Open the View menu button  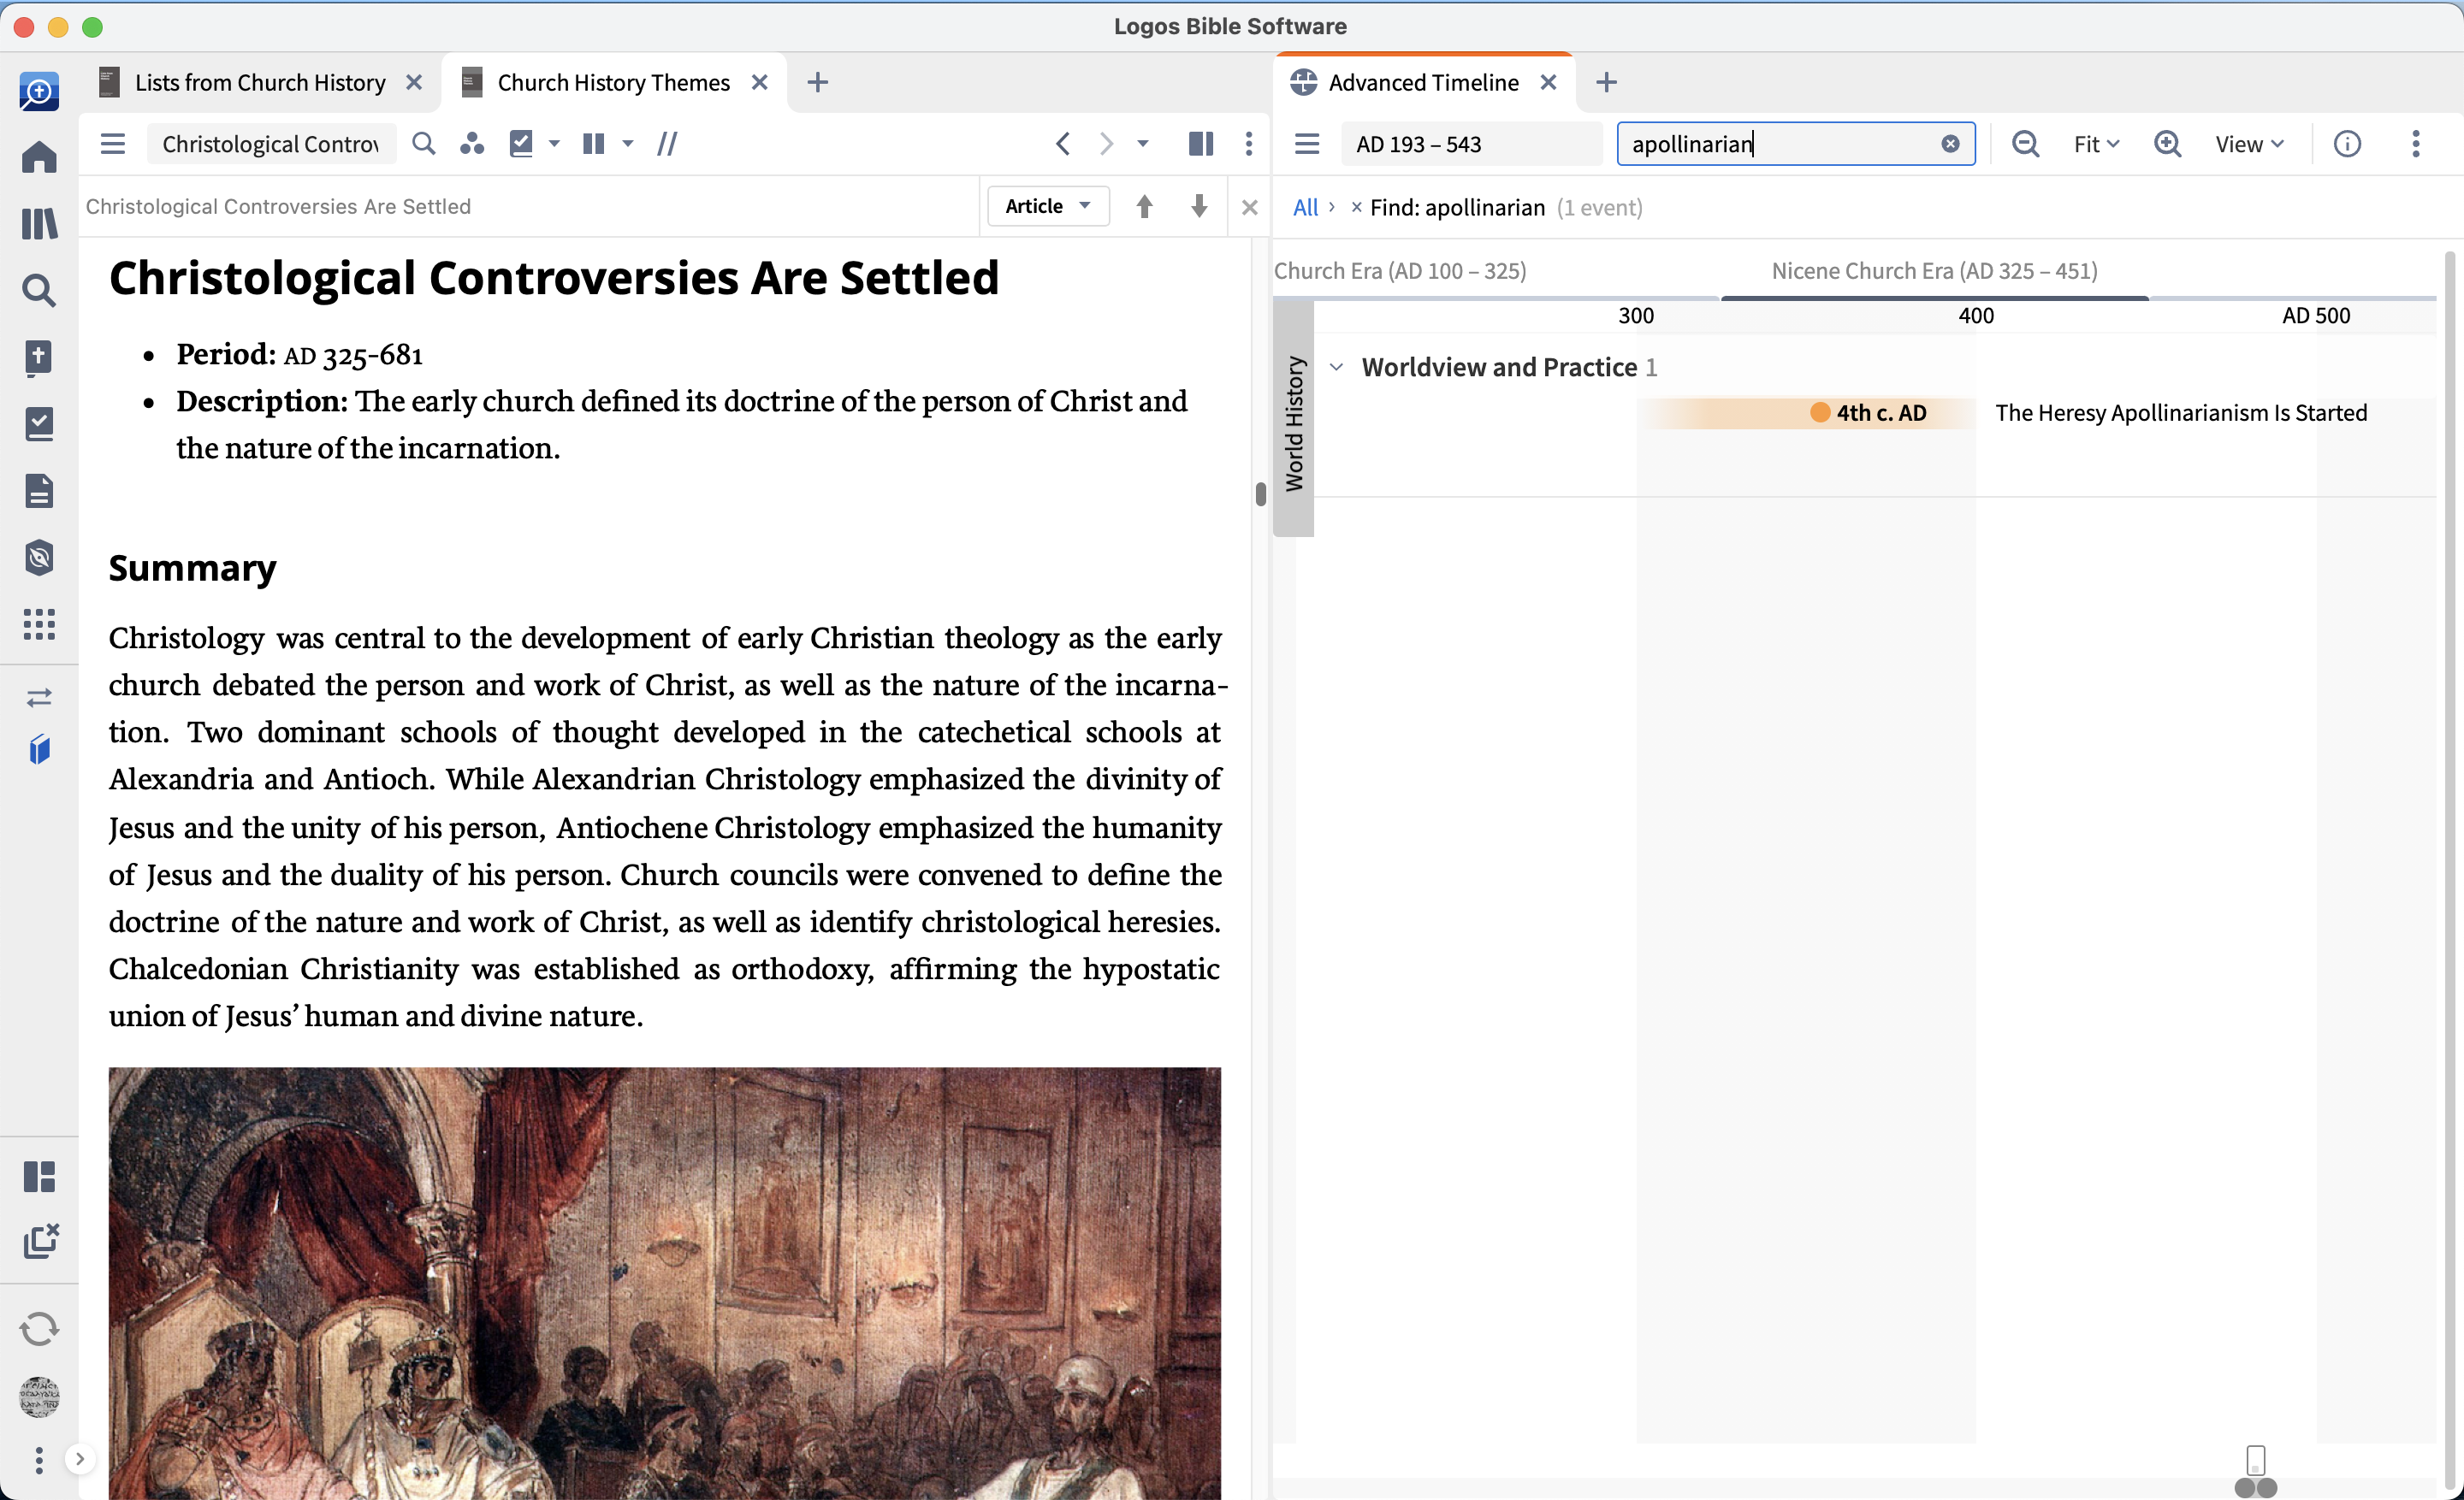click(2249, 144)
